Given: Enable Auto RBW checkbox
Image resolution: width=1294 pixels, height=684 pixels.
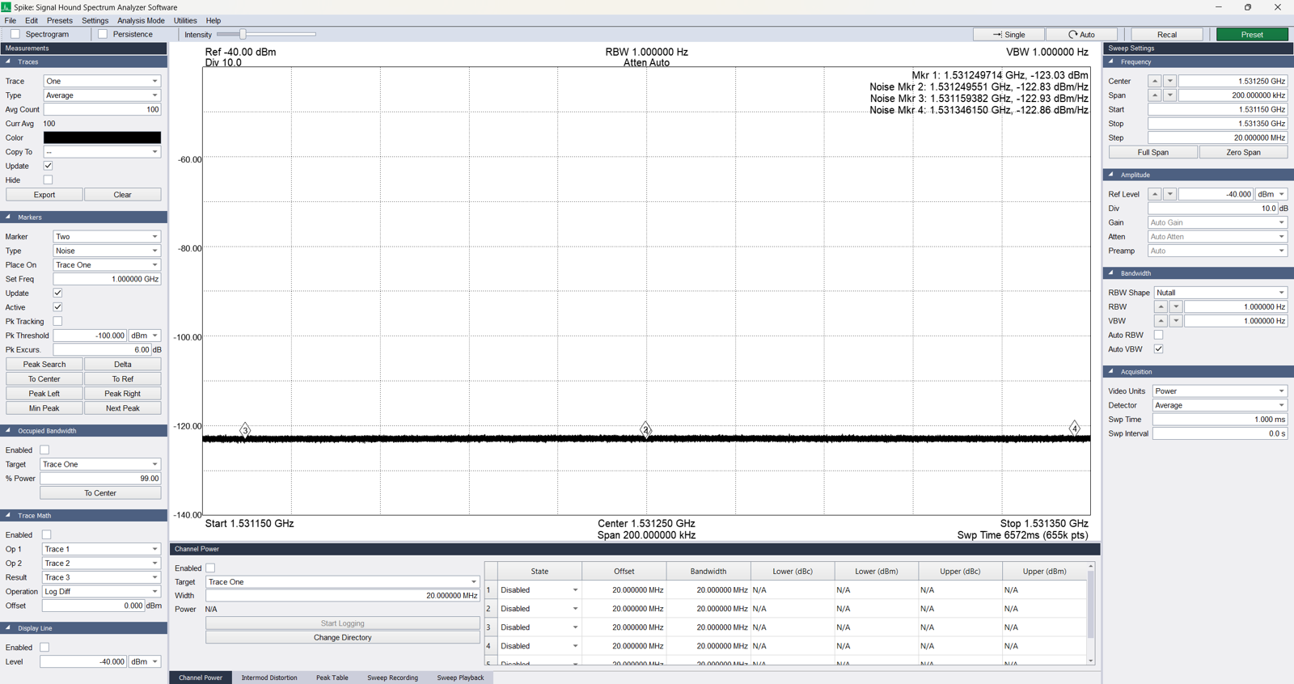Looking at the screenshot, I should point(1158,336).
